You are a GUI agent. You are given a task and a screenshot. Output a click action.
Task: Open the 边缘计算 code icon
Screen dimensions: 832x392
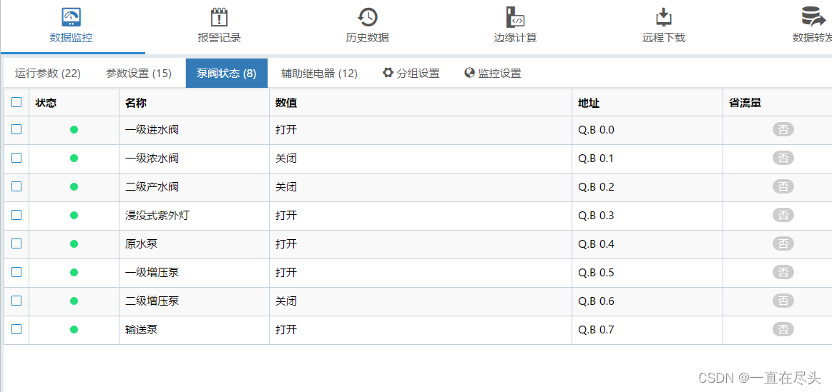(515, 17)
